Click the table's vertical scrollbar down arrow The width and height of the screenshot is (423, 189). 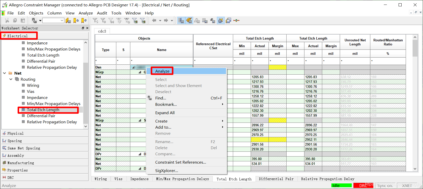point(415,169)
